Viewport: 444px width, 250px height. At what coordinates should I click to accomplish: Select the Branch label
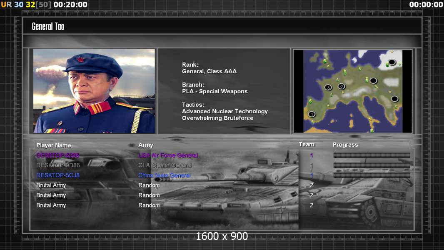[x=193, y=85]
